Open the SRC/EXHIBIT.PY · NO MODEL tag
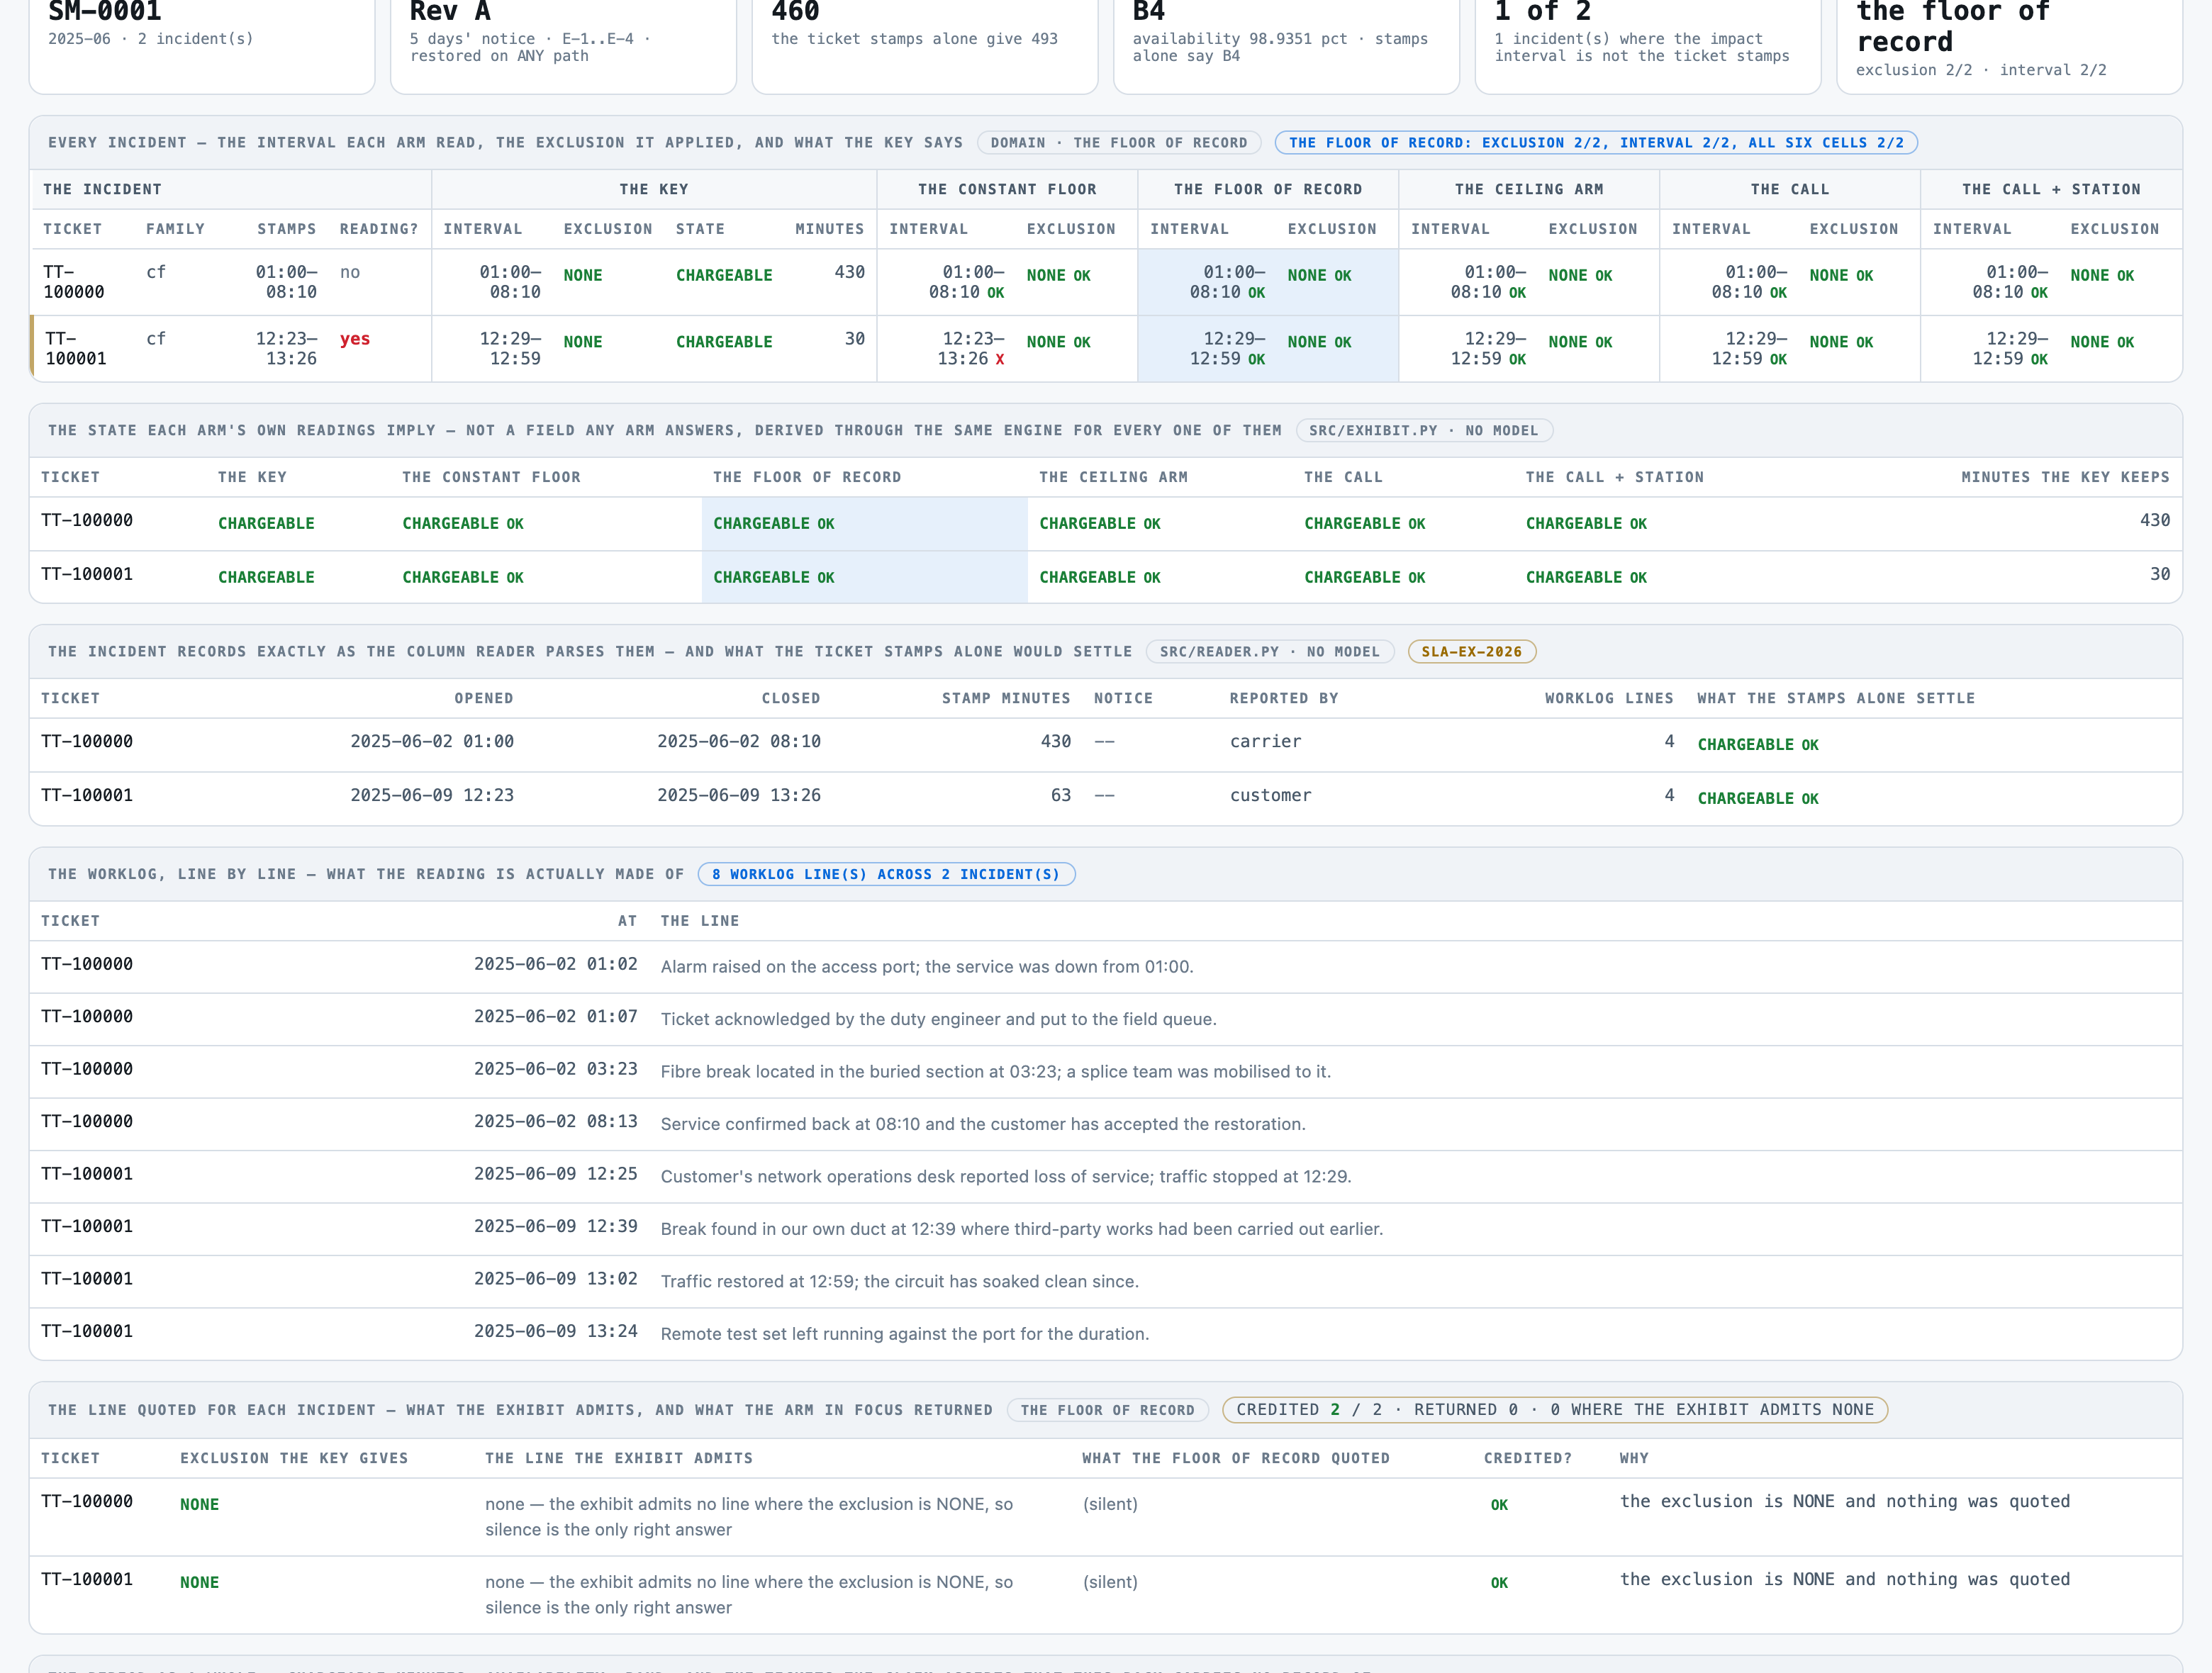This screenshot has width=2212, height=1673. point(1424,430)
